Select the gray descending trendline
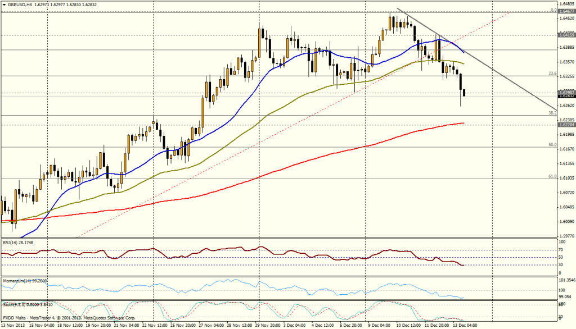Image resolution: width=576 pixels, height=329 pixels. click(x=506, y=78)
